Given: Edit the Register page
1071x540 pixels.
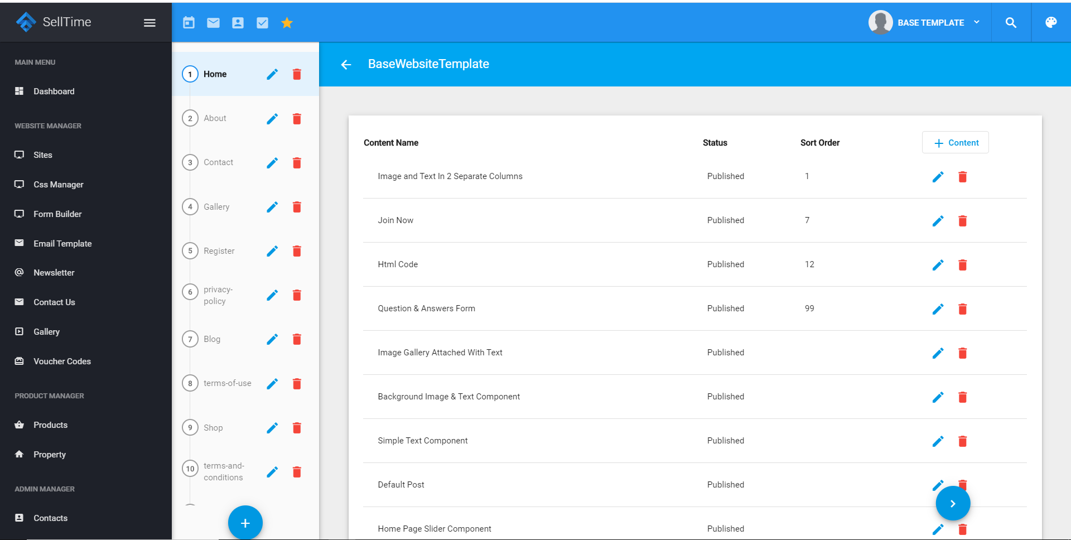Looking at the screenshot, I should click(272, 251).
